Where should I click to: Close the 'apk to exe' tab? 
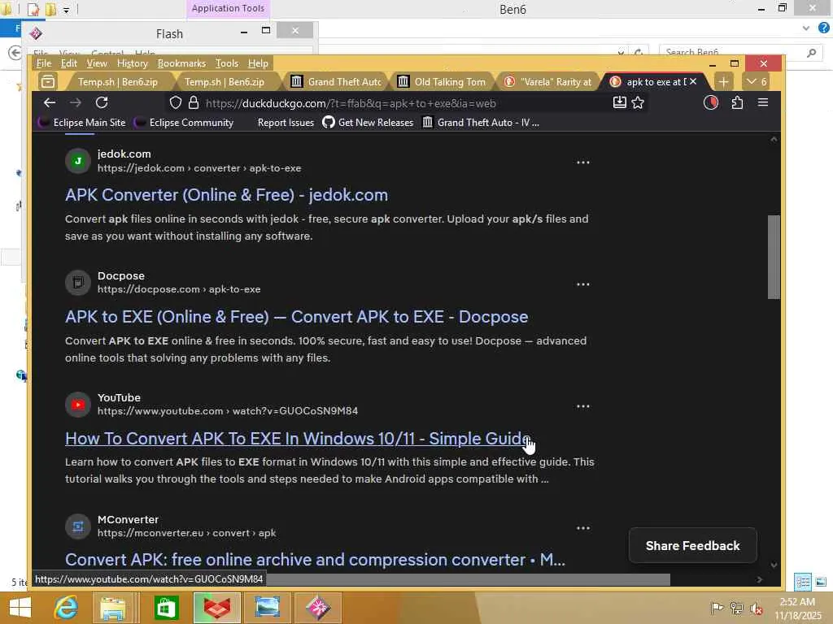pyautogui.click(x=693, y=82)
